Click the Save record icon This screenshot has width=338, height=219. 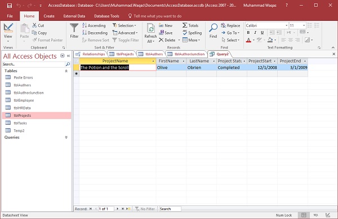(161, 33)
